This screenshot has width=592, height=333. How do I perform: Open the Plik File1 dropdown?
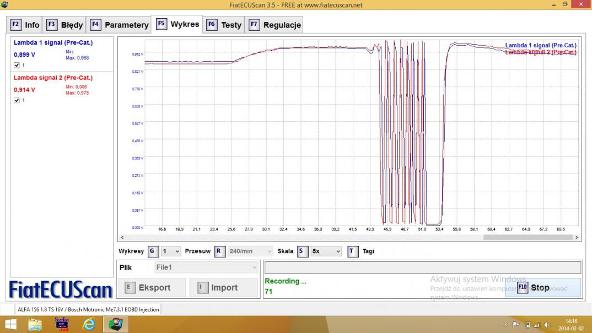tap(207, 267)
